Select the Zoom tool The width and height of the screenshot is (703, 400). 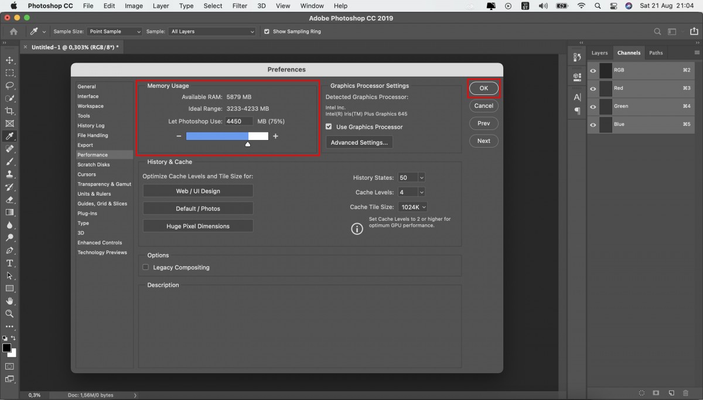click(9, 313)
